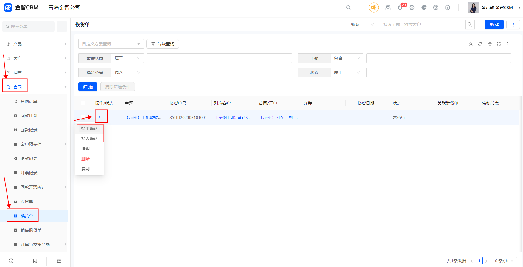
Task: Click the 金智CRM logo icon
Action: pyautogui.click(x=8, y=7)
